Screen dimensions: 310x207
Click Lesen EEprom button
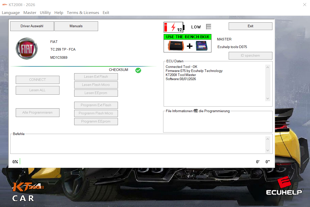(96, 93)
